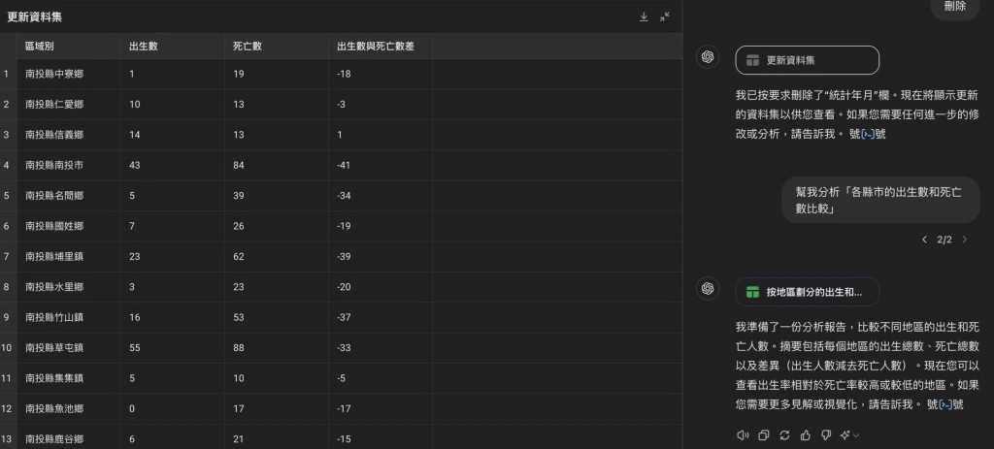Click the 刪除 message bubble
This screenshot has width=994, height=449.
point(955,8)
